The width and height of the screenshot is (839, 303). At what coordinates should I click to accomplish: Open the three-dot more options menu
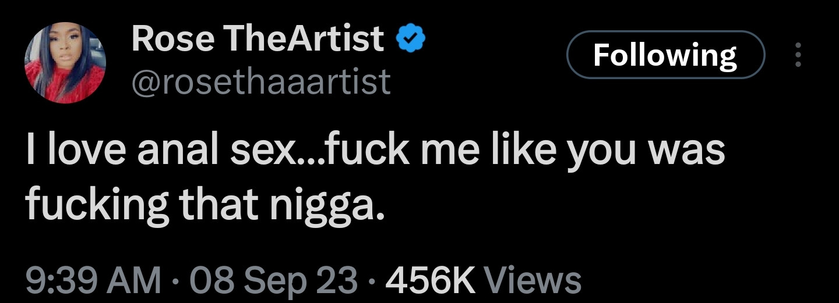tap(799, 55)
